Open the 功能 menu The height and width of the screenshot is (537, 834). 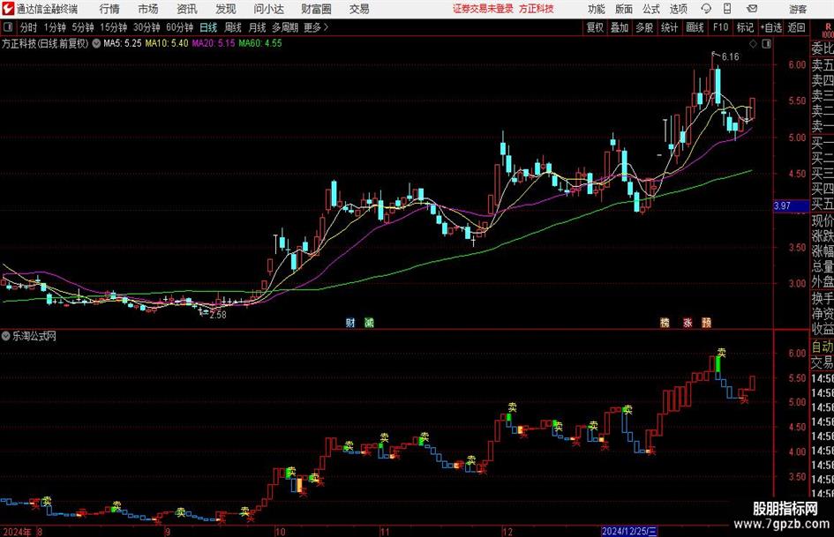point(597,9)
